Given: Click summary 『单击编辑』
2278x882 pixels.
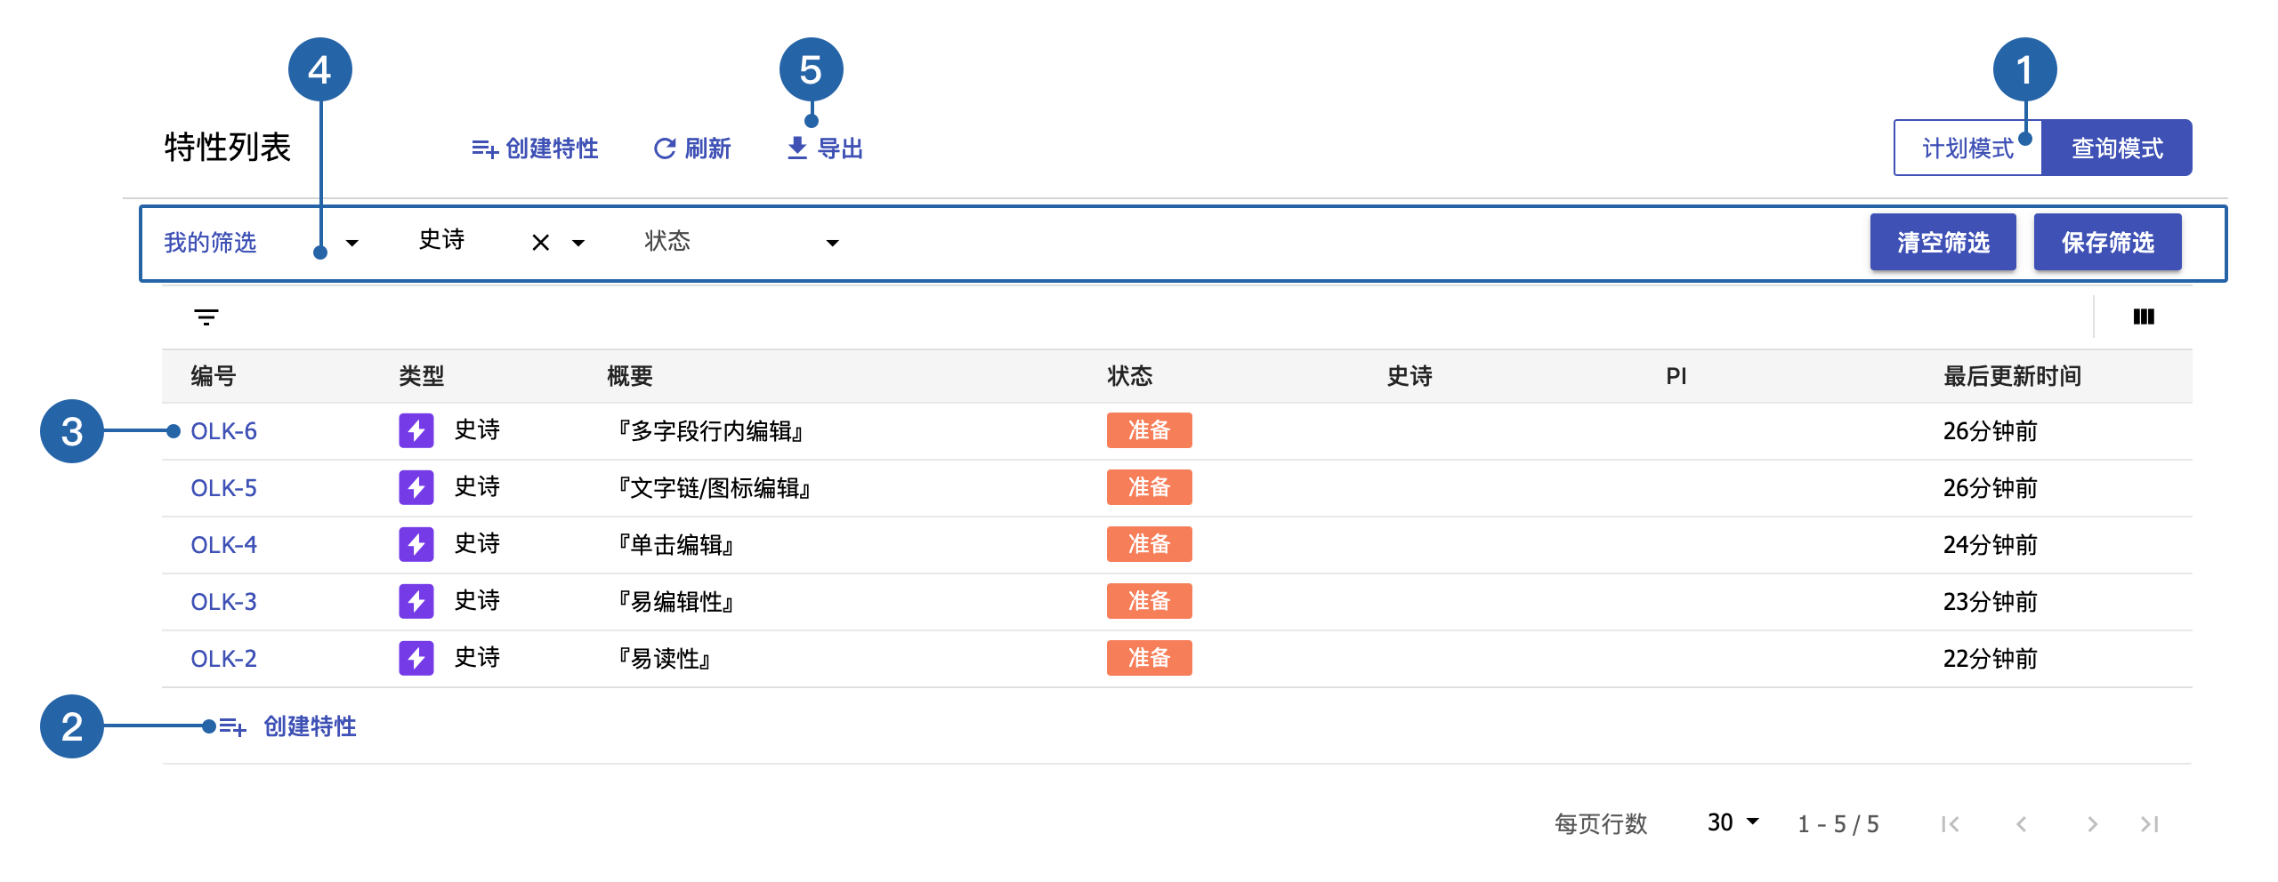Looking at the screenshot, I should tap(675, 545).
